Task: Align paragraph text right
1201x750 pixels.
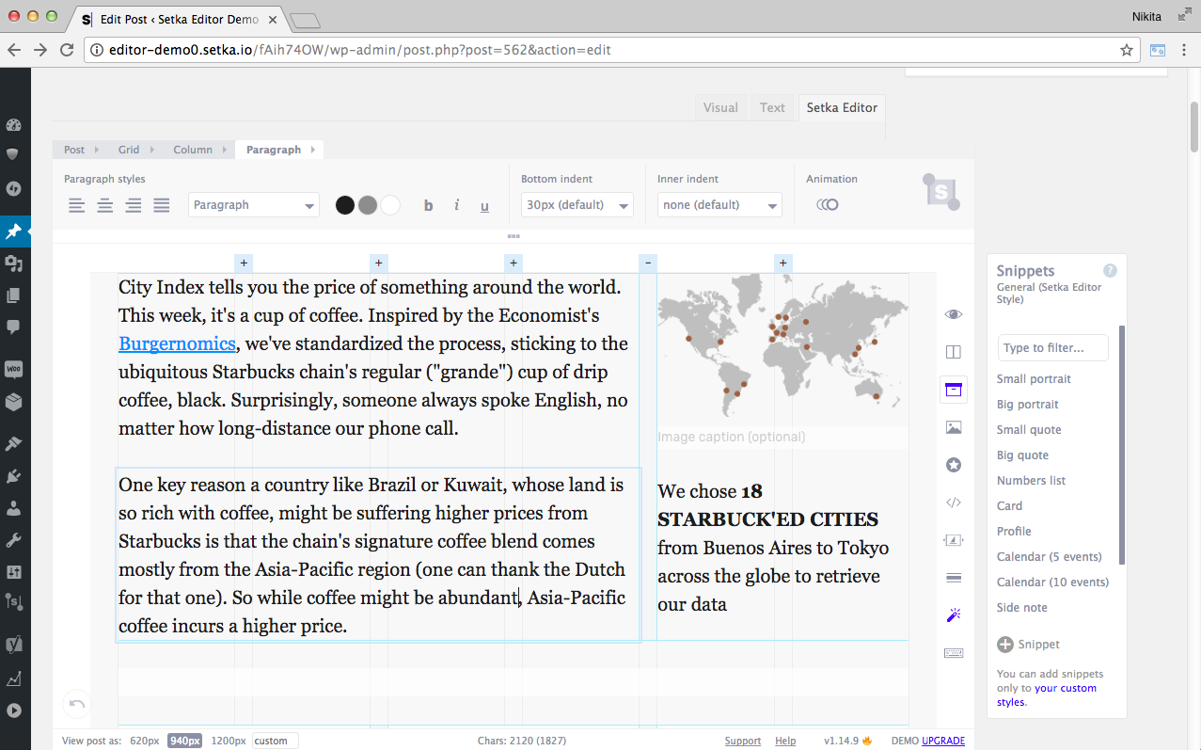Action: [134, 205]
